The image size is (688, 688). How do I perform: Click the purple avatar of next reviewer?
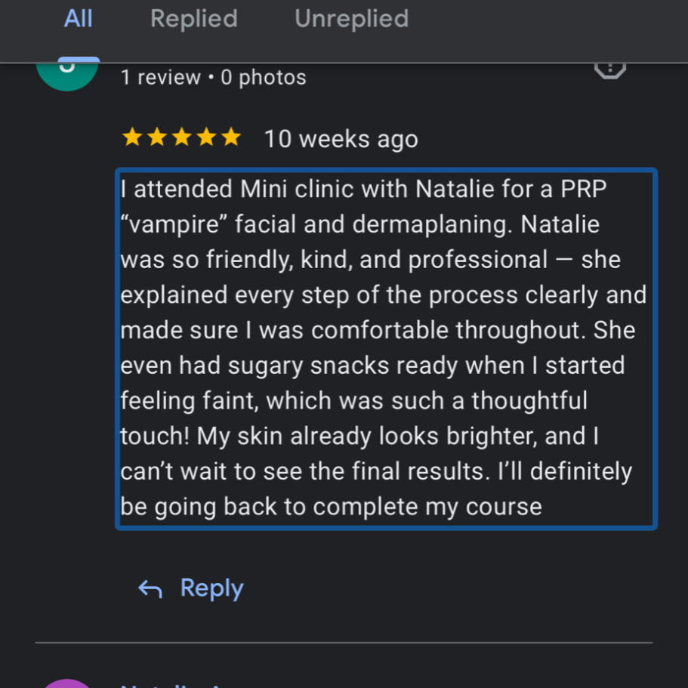pos(68,683)
